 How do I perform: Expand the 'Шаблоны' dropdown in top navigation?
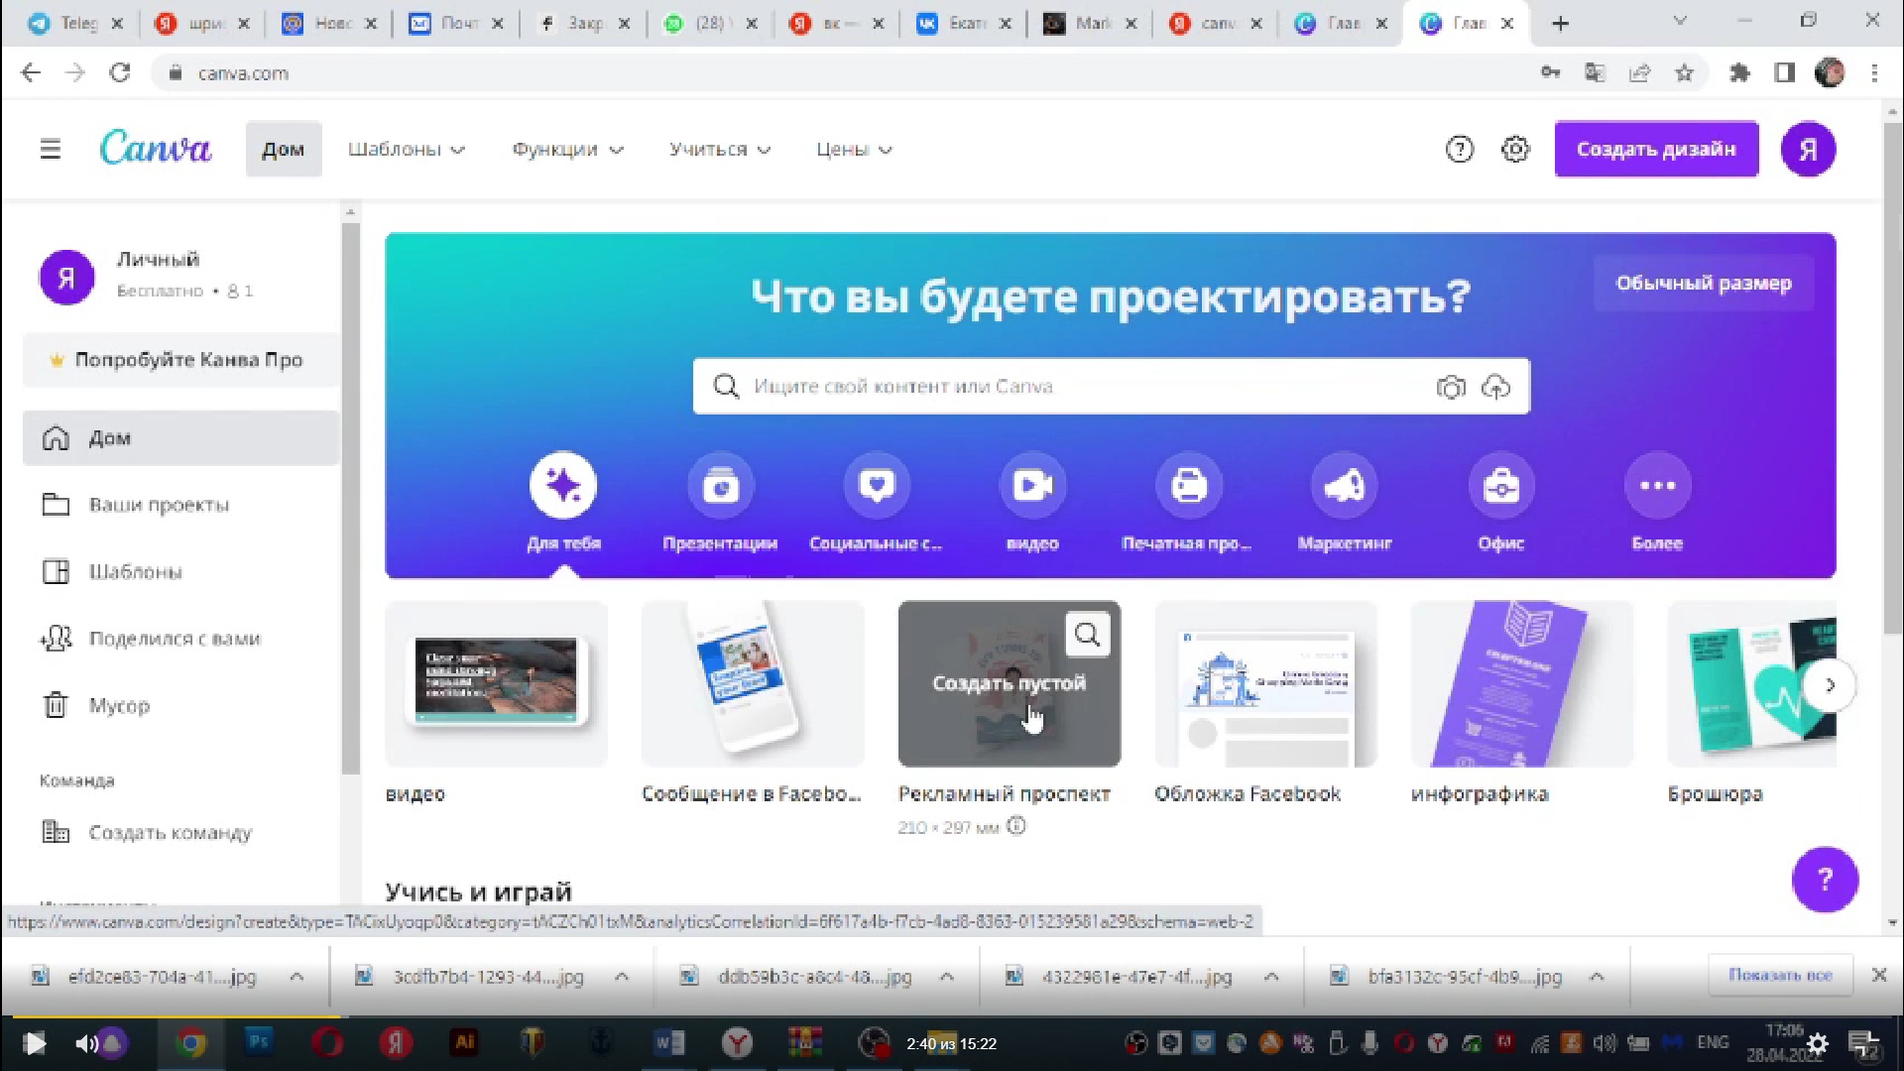[x=406, y=150]
